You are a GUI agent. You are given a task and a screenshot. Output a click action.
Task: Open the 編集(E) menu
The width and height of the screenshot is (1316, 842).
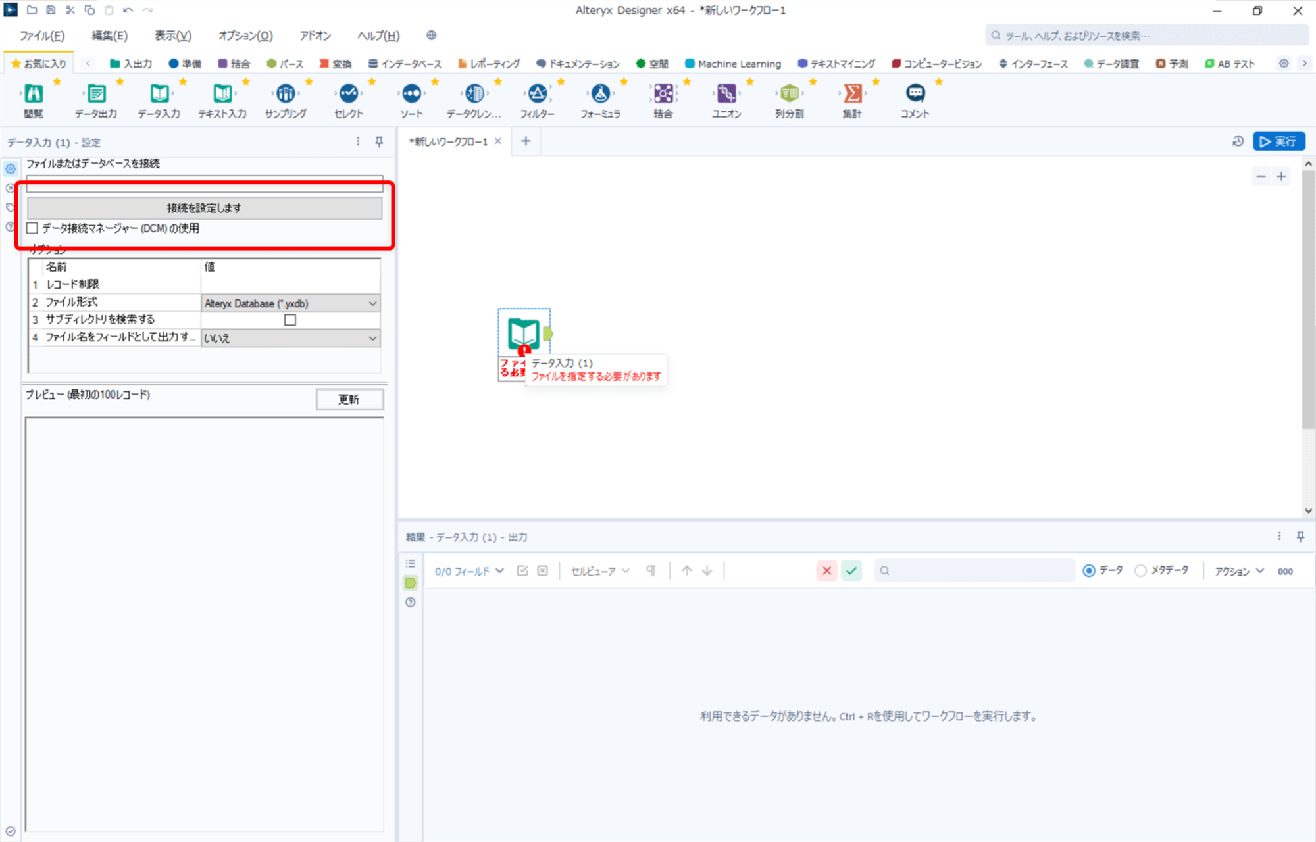tap(110, 36)
